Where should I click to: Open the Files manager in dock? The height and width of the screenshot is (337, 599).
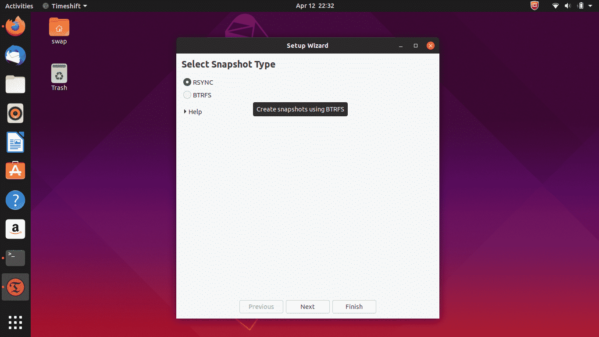(15, 84)
